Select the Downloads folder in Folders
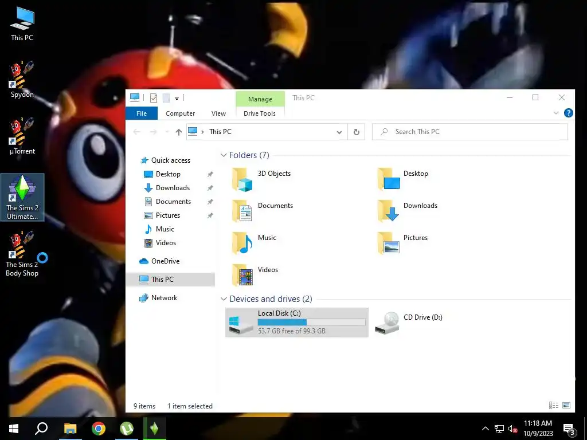This screenshot has width=587, height=440. click(x=408, y=211)
